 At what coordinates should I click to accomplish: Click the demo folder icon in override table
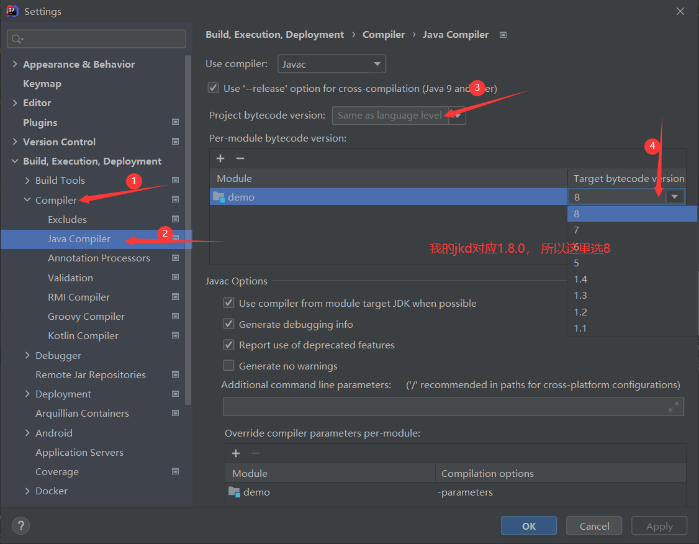(234, 492)
